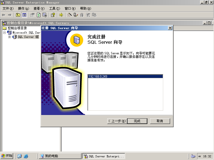Open Properties toolbar icon
214x160 pixels.
coord(32,15)
